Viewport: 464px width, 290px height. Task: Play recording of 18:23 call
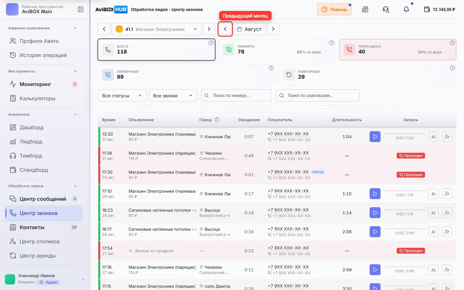point(375,213)
